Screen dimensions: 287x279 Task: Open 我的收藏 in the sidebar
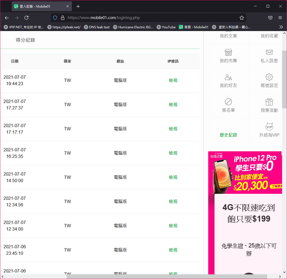[x=269, y=36]
